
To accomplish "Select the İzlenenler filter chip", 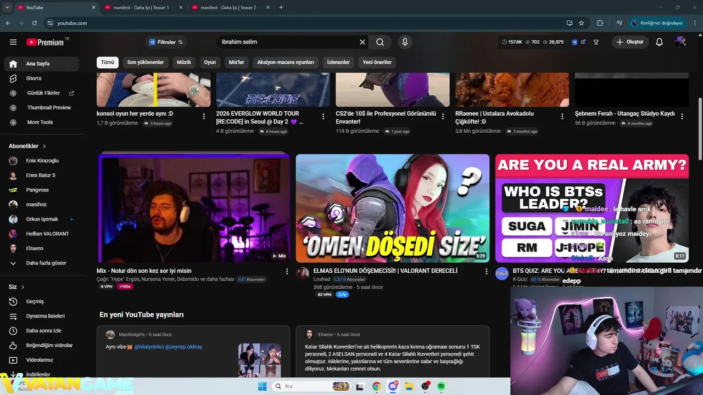I will tap(338, 63).
